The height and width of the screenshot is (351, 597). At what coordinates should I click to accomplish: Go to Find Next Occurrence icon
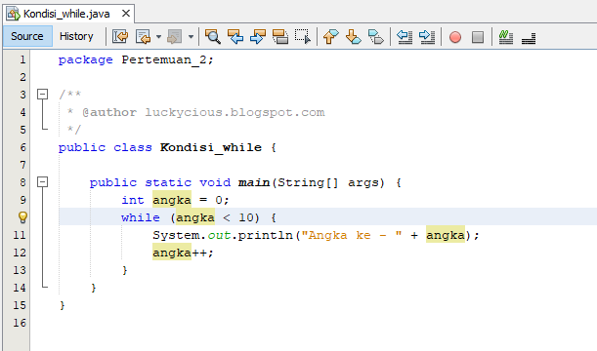pos(258,37)
